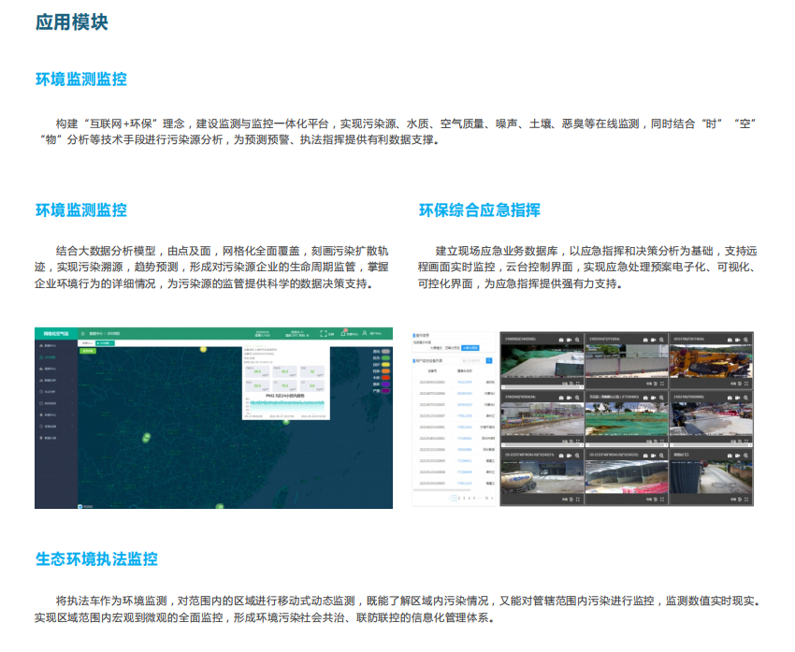Maximize the cement tanker video to fullscreen
795x652 pixels.
578,500
